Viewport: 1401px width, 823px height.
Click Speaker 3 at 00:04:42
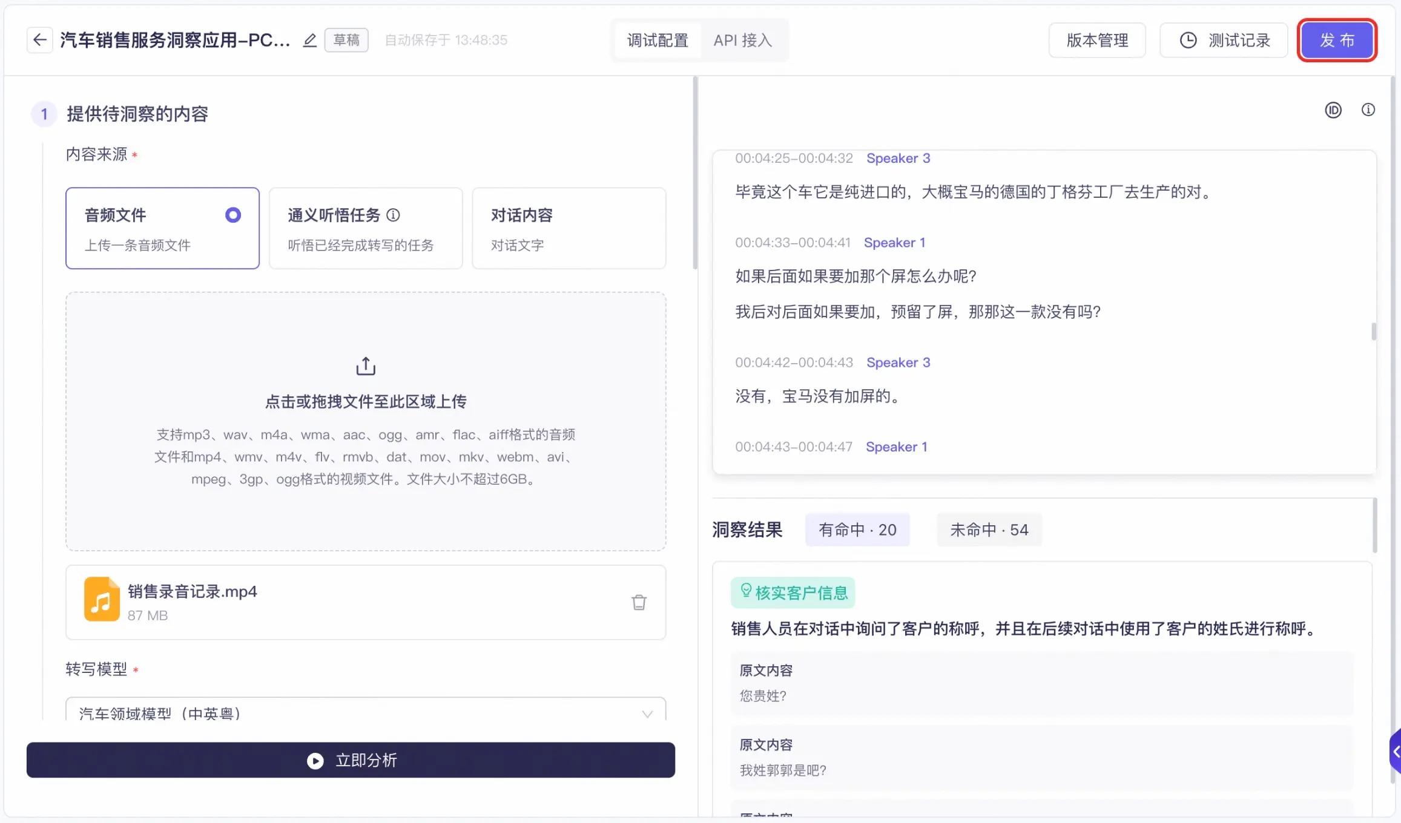898,362
